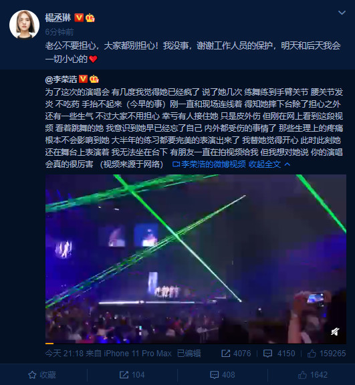
Task: Add post to favorites via 收藏
Action: [41, 375]
